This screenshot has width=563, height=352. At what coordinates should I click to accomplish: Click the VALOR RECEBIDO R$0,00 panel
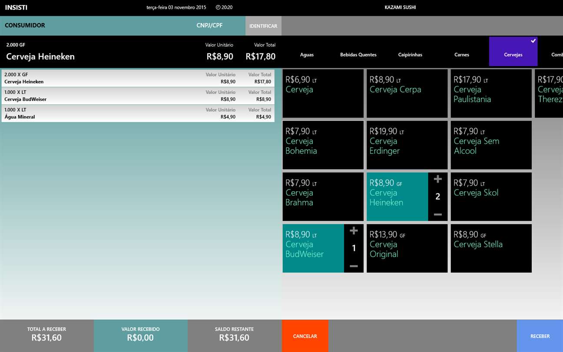[x=140, y=336]
